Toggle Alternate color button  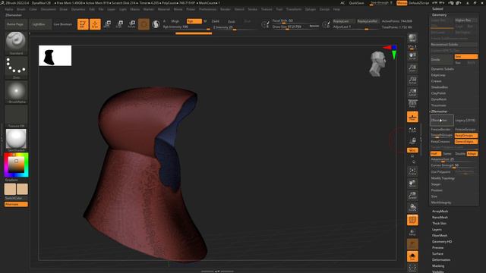click(16, 204)
